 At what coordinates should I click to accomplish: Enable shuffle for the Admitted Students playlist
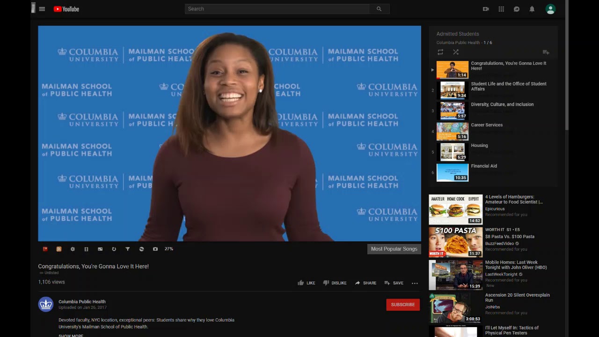click(x=456, y=52)
